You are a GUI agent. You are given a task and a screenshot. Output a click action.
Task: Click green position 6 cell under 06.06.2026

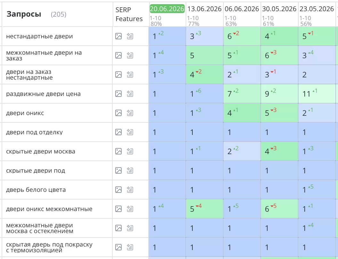coord(242,36)
